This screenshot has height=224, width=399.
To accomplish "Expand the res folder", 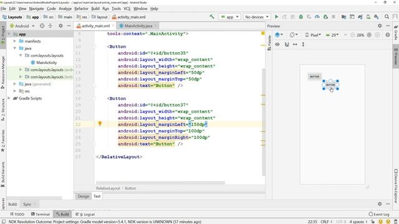I will pyautogui.click(x=15, y=91).
